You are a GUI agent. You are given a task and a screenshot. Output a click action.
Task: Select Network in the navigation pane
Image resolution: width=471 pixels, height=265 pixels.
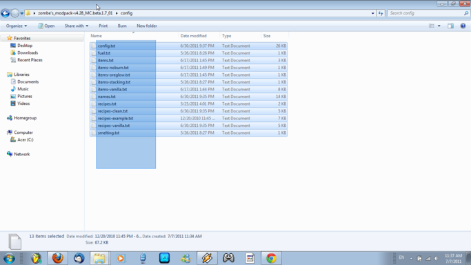(x=21, y=154)
